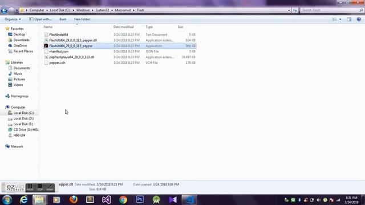365x205 pixels.
Task: Open Documents library
Action: (x=22, y=68)
